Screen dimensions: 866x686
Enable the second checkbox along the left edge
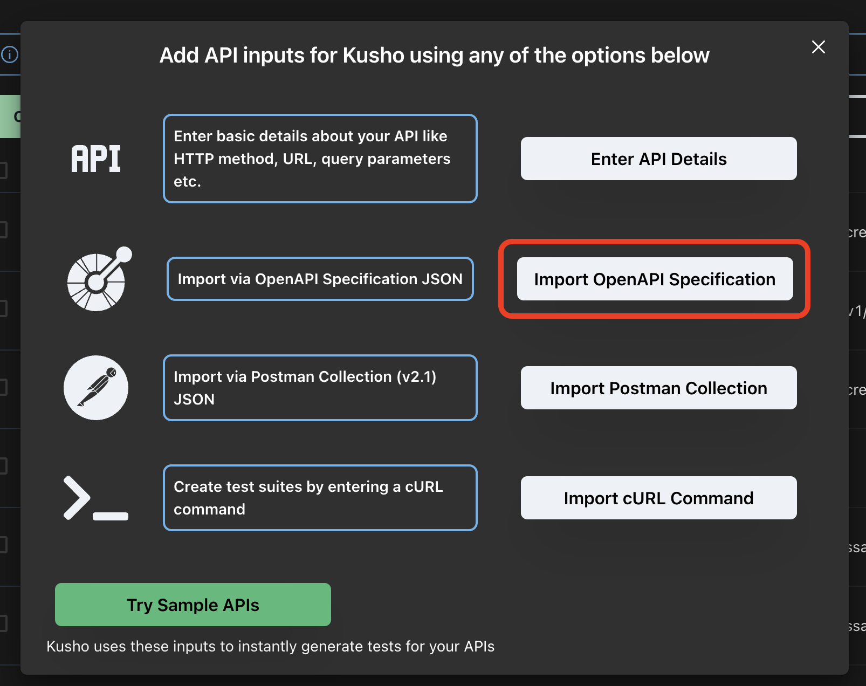[x=4, y=229]
